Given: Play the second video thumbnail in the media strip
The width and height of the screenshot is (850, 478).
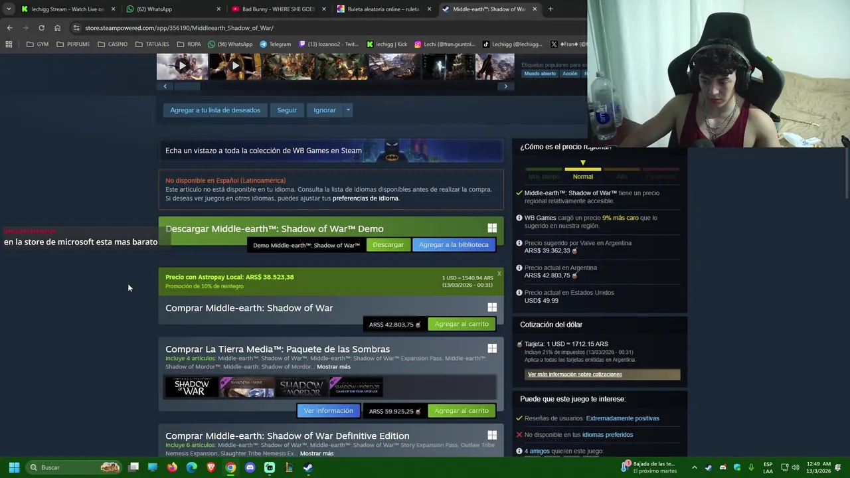Looking at the screenshot, I should click(x=235, y=66).
